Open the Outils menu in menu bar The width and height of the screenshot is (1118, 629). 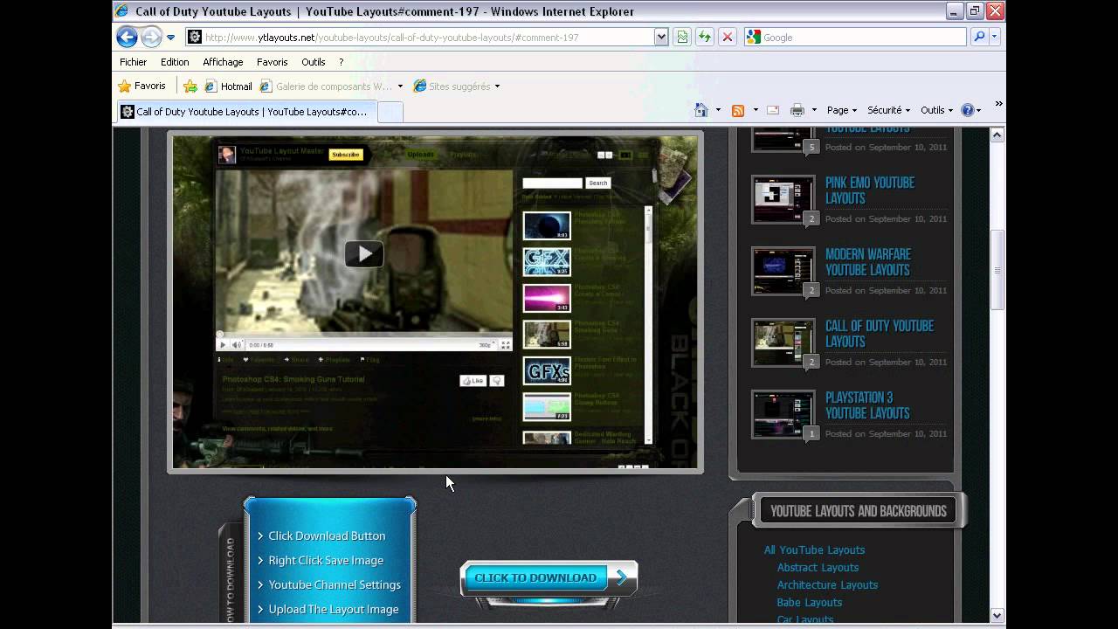click(x=313, y=62)
